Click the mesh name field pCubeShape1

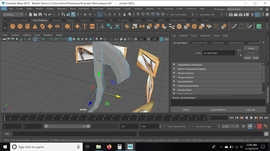(219, 53)
